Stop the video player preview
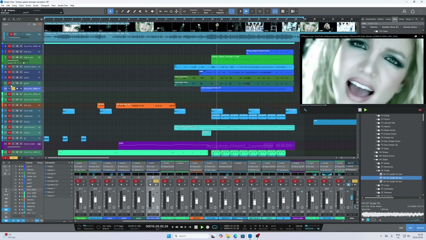Image resolution: width=426 pixels, height=240 pixels. click(x=360, y=110)
